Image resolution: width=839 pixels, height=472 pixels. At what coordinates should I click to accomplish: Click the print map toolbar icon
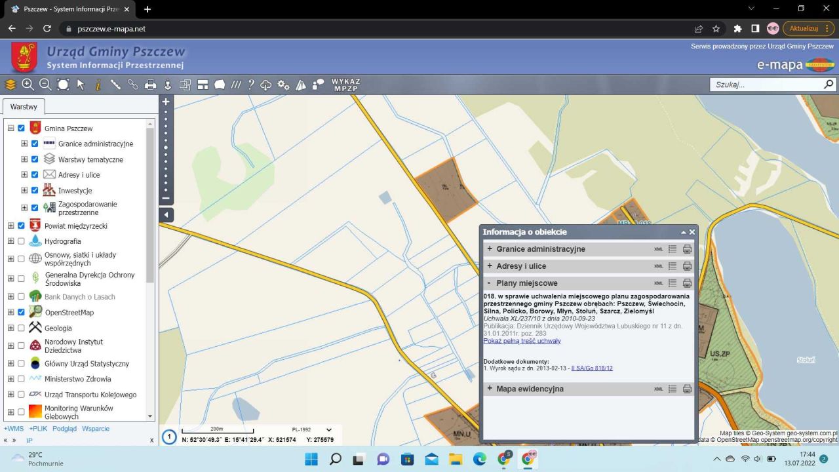(150, 85)
